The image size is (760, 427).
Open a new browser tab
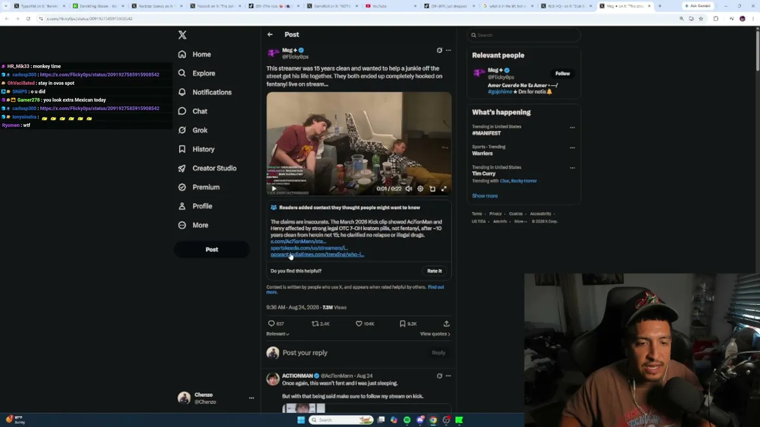pyautogui.click(x=660, y=6)
